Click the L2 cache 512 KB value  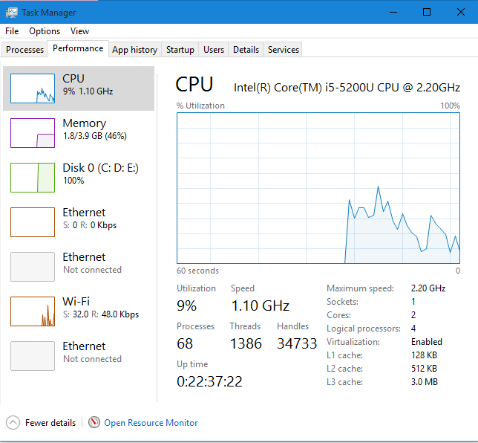[x=424, y=369]
